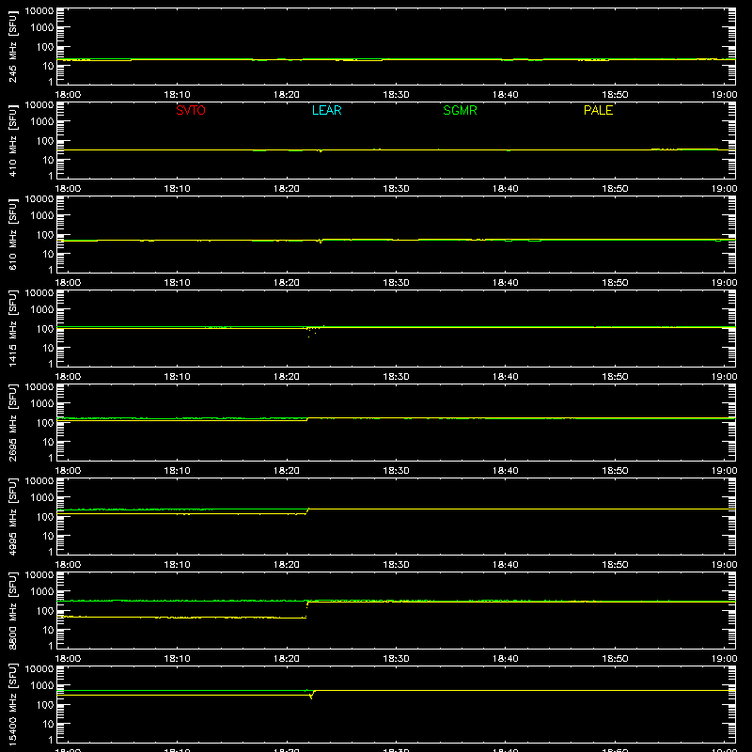Select the 610 MHz [SFU] axis title
This screenshot has height=752, width=752.
[13, 234]
